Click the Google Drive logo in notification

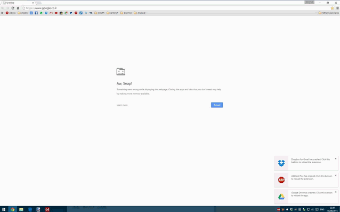[x=281, y=197]
